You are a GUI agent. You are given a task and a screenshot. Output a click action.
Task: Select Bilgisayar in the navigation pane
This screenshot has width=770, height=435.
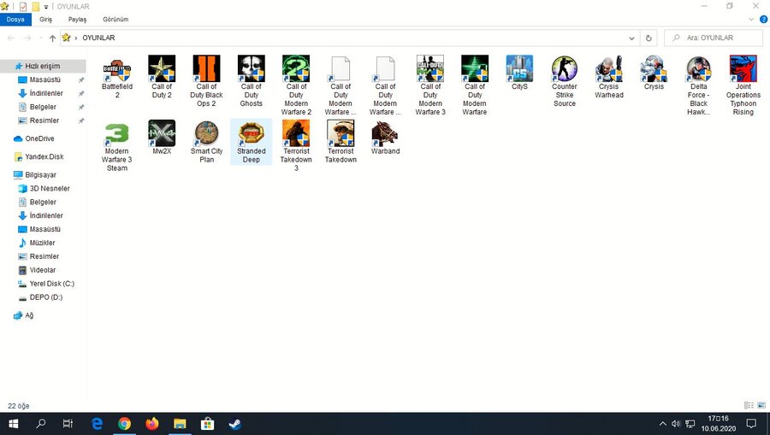40,174
